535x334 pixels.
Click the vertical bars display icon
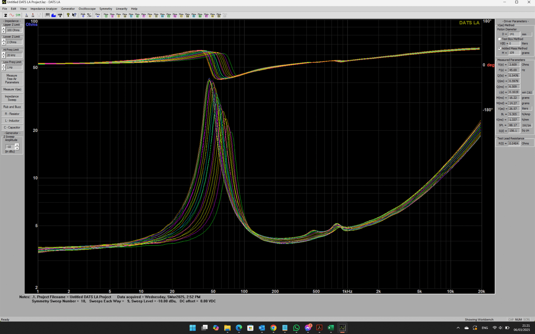[x=47, y=15]
